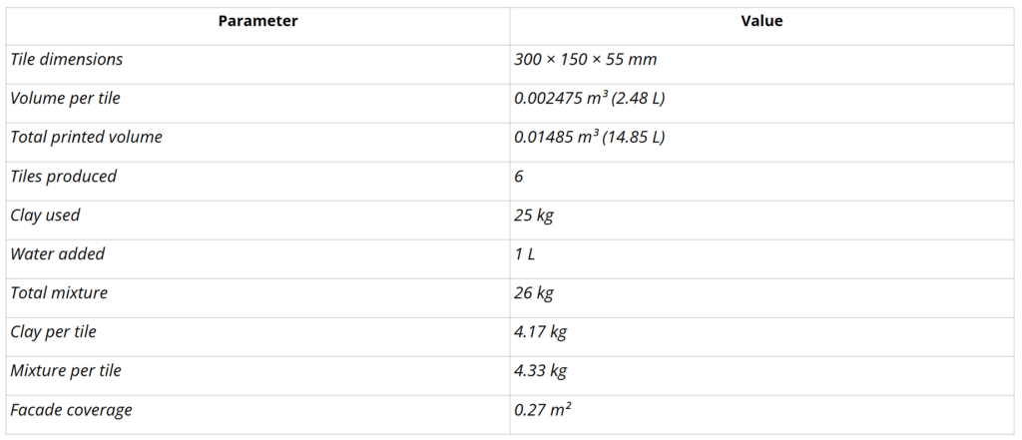Click the Value column header
Viewport: 1022px width, 440px height.
coord(762,21)
